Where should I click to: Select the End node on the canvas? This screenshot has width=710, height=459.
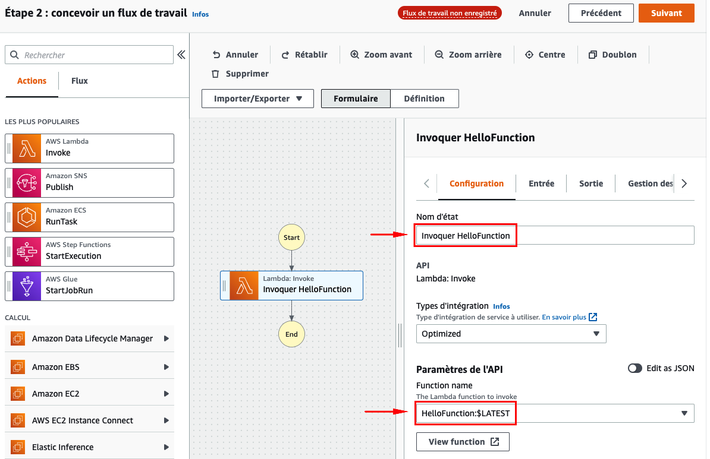(x=291, y=334)
